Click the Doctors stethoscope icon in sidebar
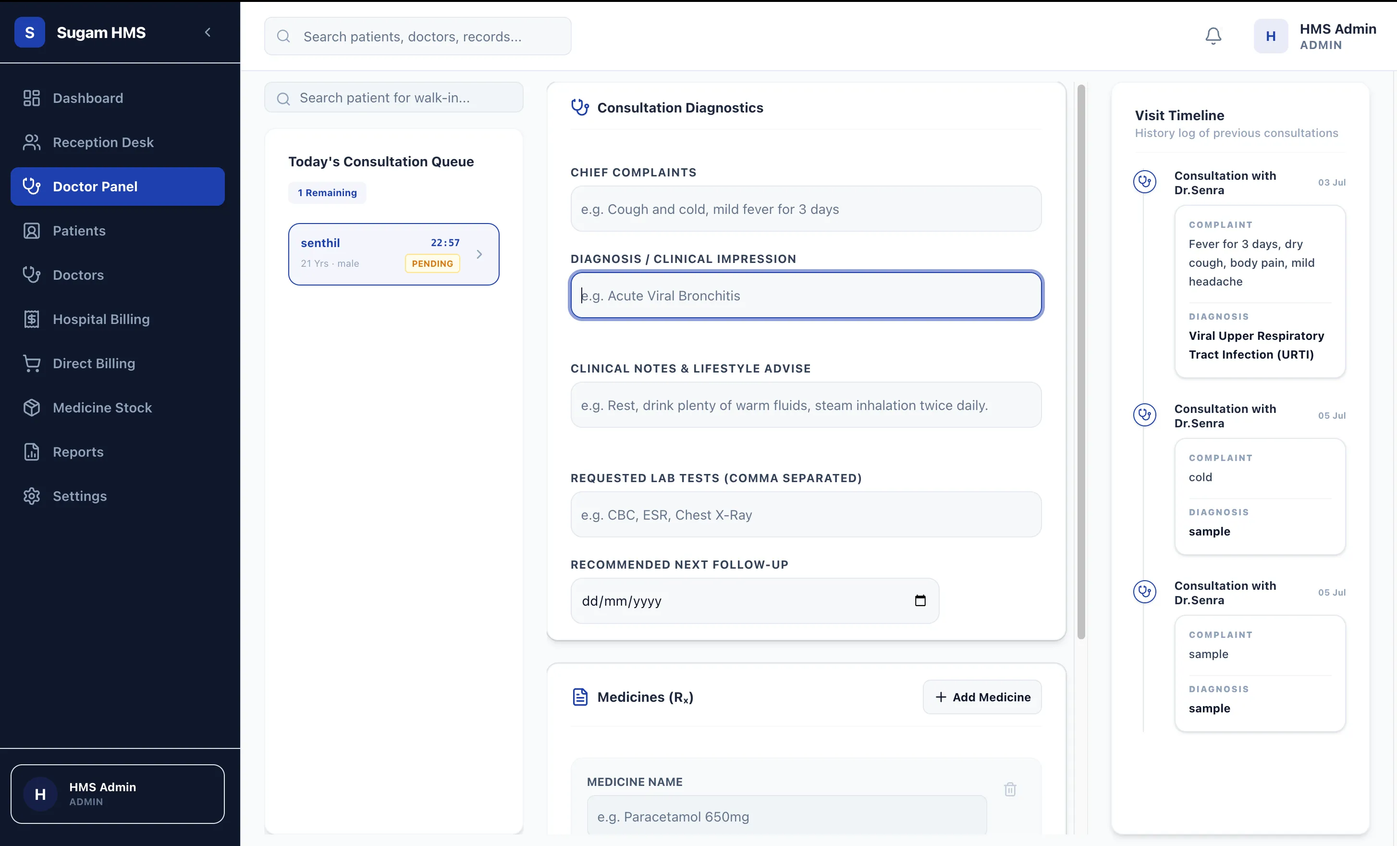Viewport: 1397px width, 846px height. 32,275
